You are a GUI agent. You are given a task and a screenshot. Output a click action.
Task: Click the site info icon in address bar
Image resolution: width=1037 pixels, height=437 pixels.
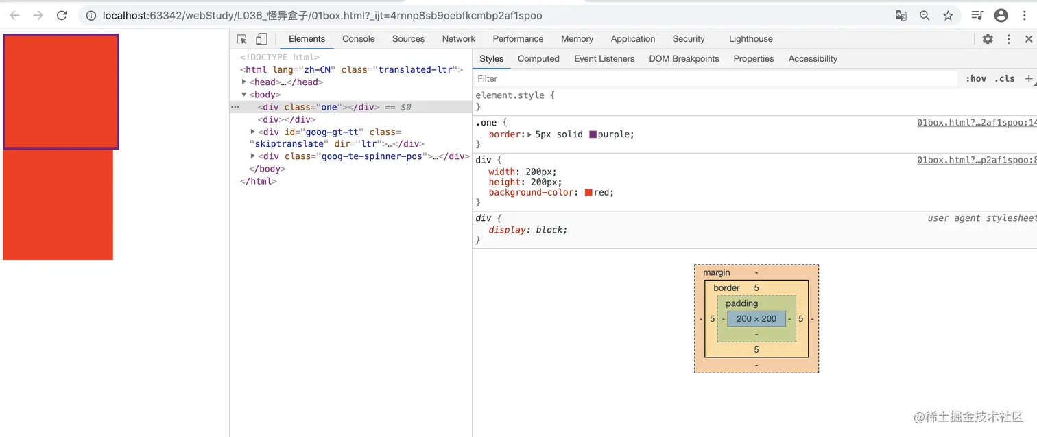[x=91, y=15]
